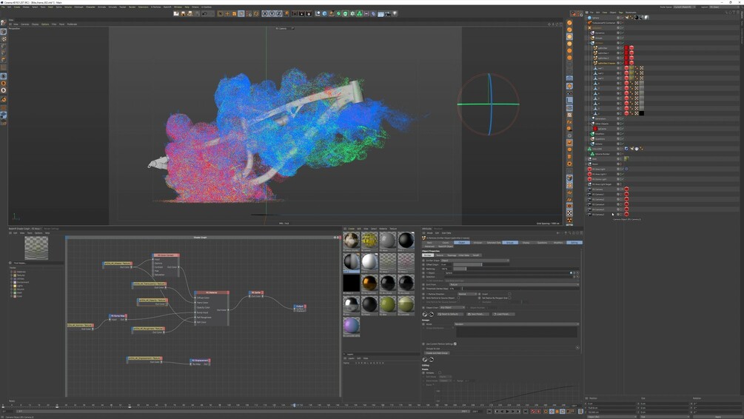Select the plain white material sphere
The height and width of the screenshot is (419, 744).
pos(369,261)
